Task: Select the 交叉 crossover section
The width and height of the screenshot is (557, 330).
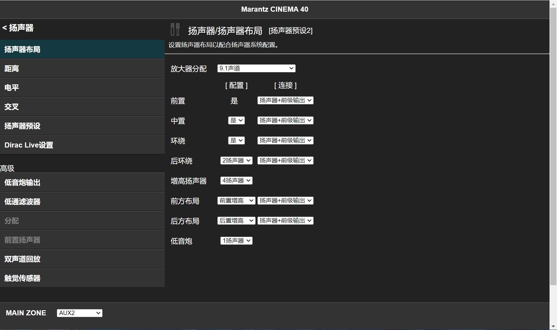Action: tap(82, 107)
